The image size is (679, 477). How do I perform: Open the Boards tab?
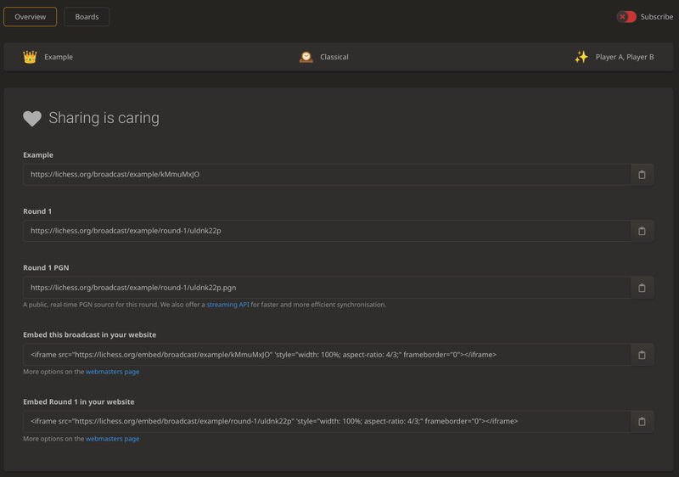(87, 17)
